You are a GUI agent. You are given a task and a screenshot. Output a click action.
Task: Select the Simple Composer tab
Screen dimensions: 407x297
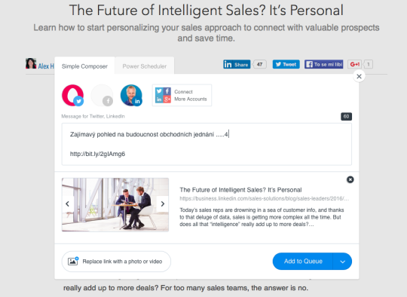84,66
